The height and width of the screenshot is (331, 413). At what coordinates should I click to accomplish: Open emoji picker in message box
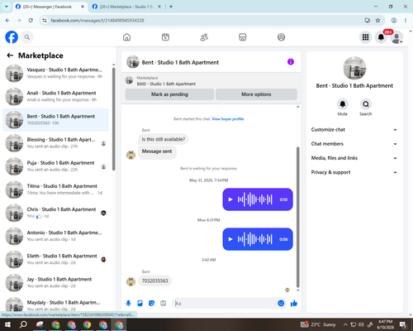[x=281, y=303]
